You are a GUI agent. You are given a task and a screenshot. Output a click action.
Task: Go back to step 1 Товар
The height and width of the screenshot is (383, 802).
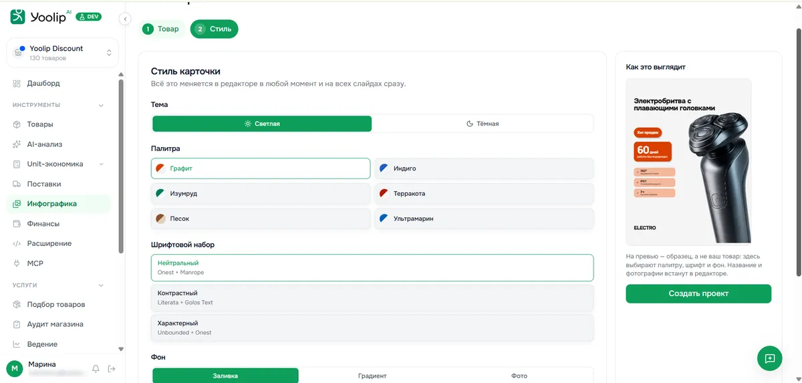pyautogui.click(x=162, y=29)
